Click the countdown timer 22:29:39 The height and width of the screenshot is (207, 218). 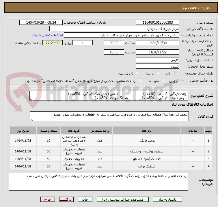(53, 43)
